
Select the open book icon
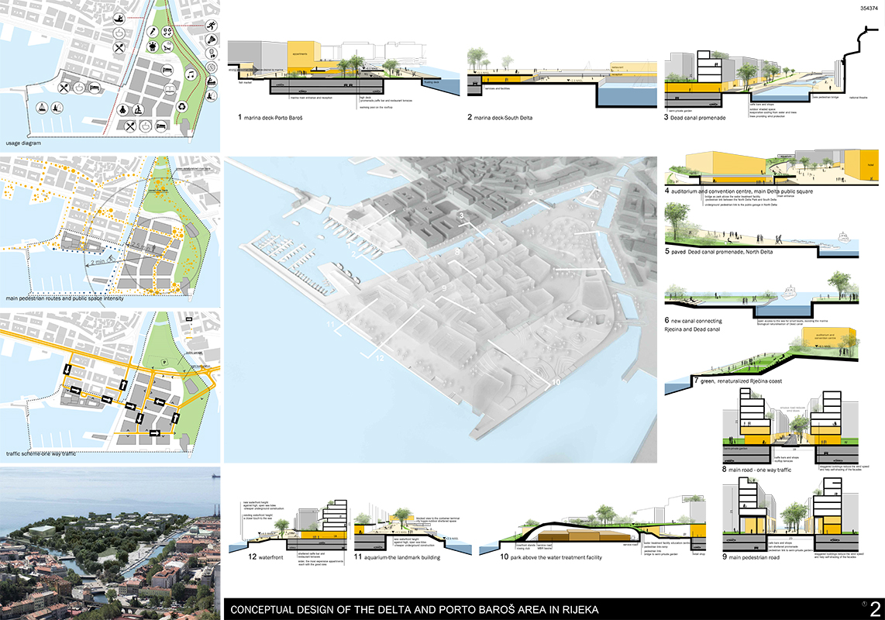click(170, 89)
